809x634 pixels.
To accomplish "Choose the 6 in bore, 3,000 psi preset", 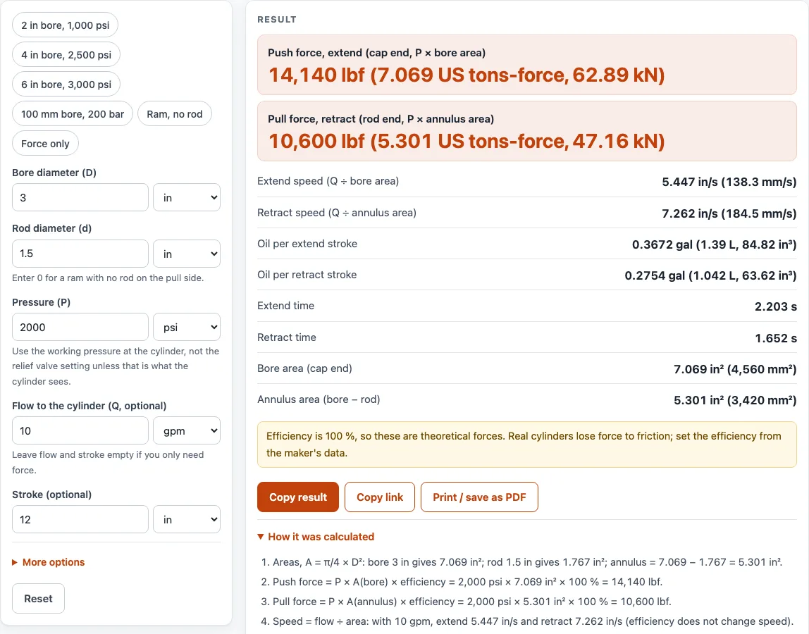I will point(66,84).
